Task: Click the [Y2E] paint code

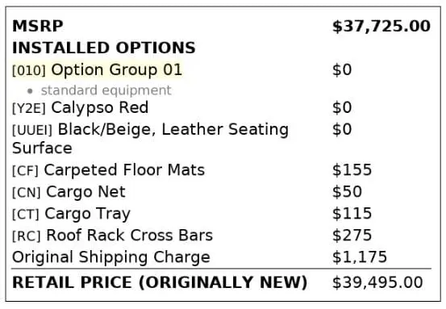Action: click(x=29, y=108)
